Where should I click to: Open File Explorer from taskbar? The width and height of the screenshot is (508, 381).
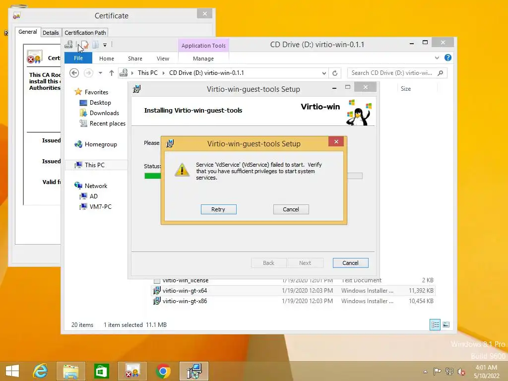71,371
